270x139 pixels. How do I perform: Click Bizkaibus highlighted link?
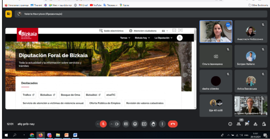tap(48, 95)
